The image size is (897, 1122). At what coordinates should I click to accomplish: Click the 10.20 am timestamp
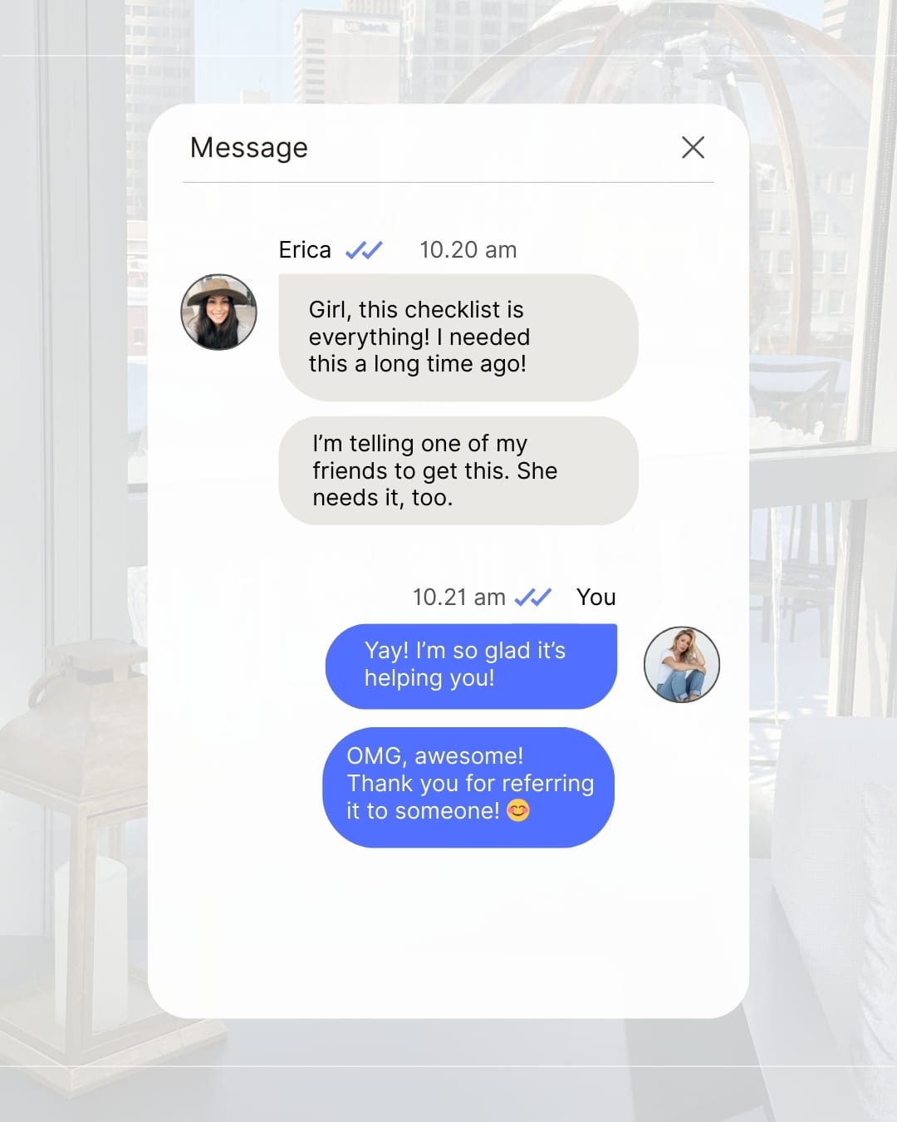point(468,249)
